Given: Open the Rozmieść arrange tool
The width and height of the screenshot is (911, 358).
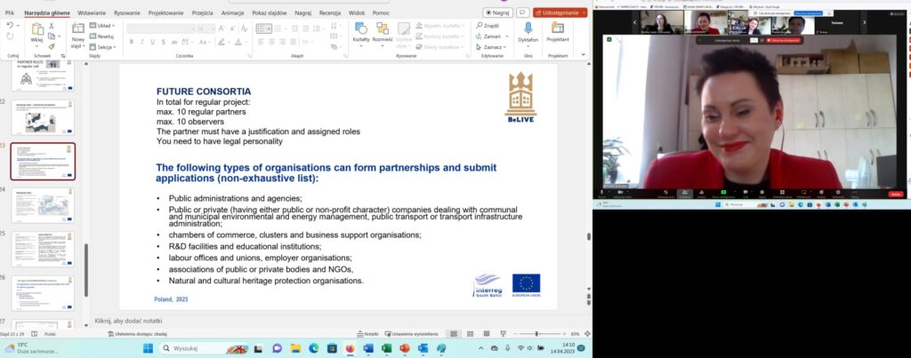Looking at the screenshot, I should click(x=383, y=33).
